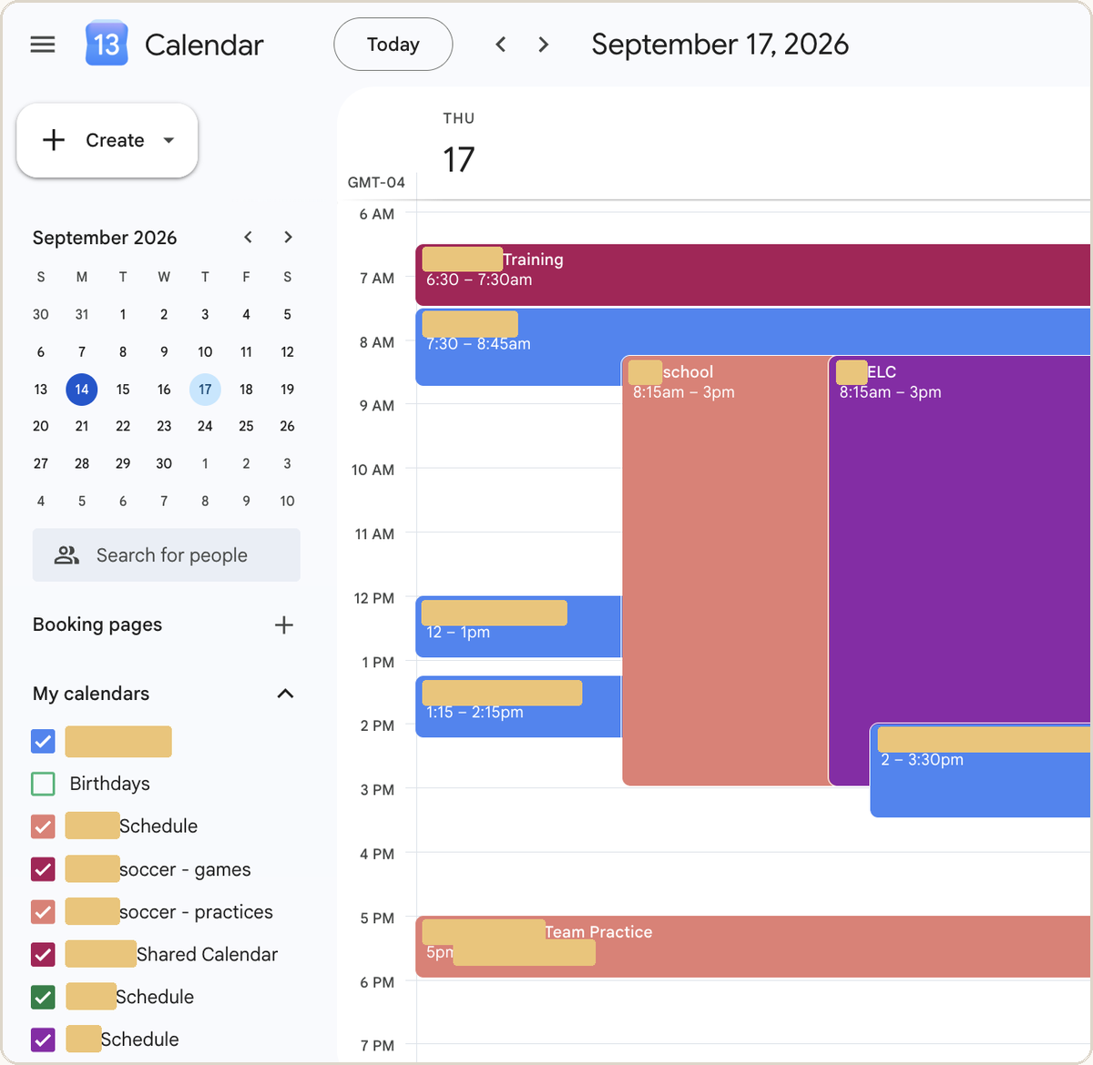Toggle the Shared Calendar checkbox
This screenshot has height=1065, width=1093.
coord(43,955)
